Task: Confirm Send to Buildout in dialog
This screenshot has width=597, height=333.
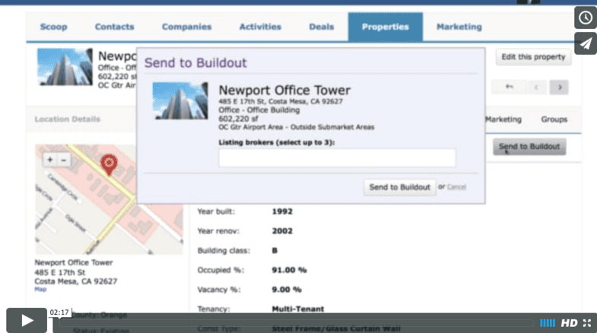Action: tap(399, 187)
